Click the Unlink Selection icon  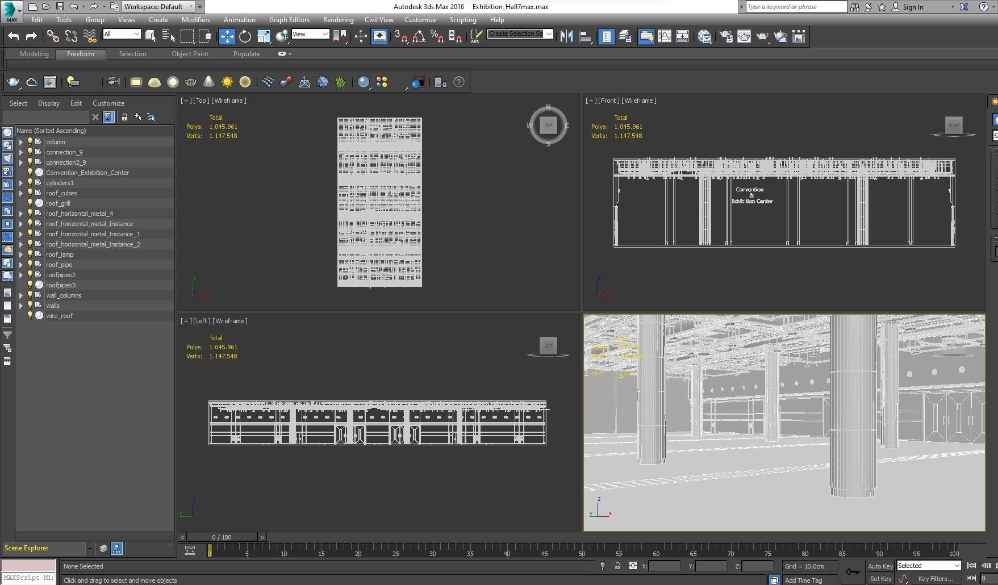click(71, 36)
